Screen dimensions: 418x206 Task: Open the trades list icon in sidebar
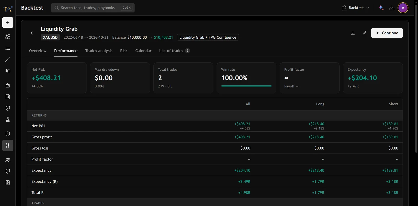click(x=8, y=48)
